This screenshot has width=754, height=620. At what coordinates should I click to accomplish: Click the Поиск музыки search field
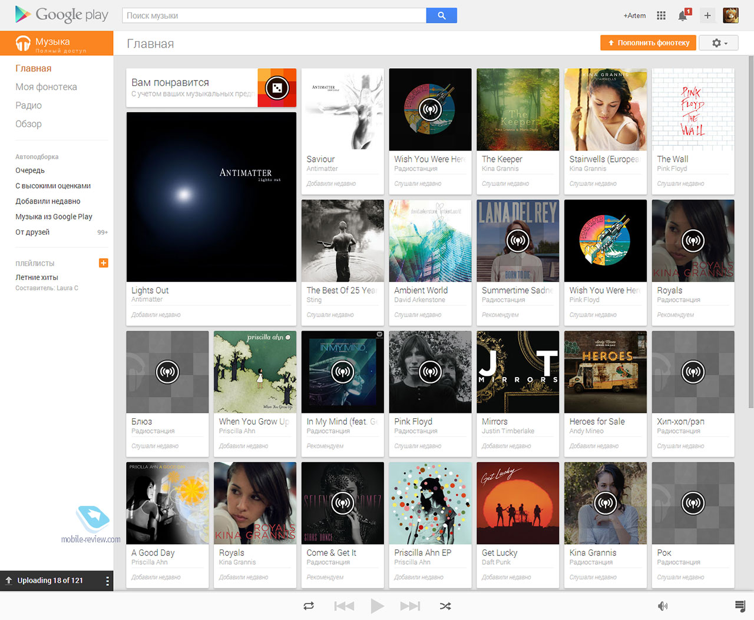(274, 15)
